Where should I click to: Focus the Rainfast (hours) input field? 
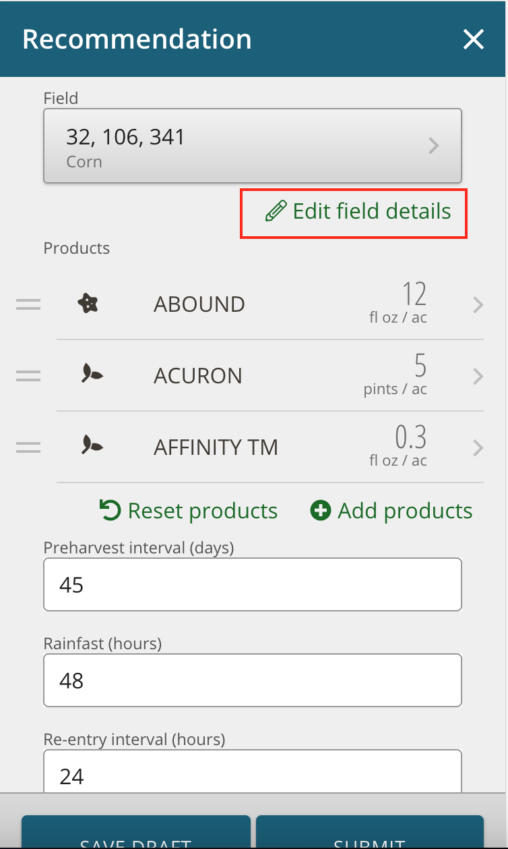pyautogui.click(x=253, y=680)
